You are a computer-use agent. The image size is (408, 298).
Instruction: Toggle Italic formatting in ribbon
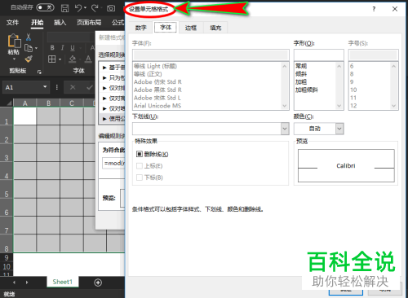coord(63,48)
